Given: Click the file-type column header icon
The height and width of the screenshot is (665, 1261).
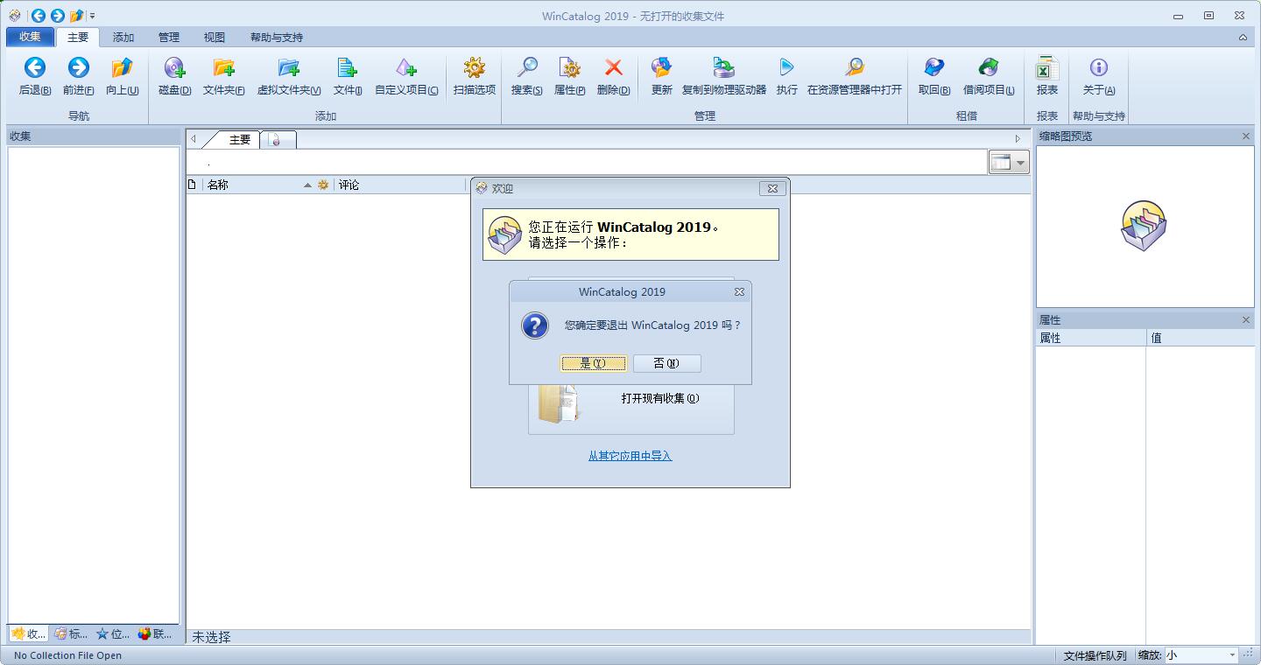Looking at the screenshot, I should coord(193,185).
